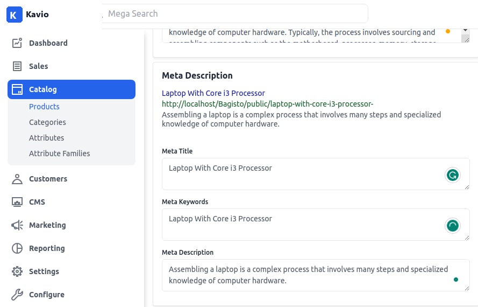
Task: Click SEO preview title 'Laptop With Core i3 Processor'
Action: click(213, 93)
